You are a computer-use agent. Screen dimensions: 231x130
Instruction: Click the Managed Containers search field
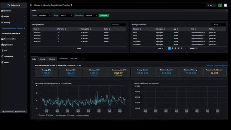pyautogui.click(x=218, y=25)
